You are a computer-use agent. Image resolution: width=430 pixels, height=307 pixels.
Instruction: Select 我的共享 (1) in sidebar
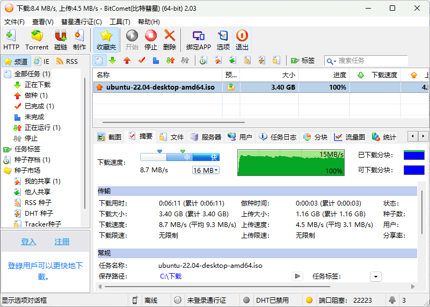[x=42, y=181]
